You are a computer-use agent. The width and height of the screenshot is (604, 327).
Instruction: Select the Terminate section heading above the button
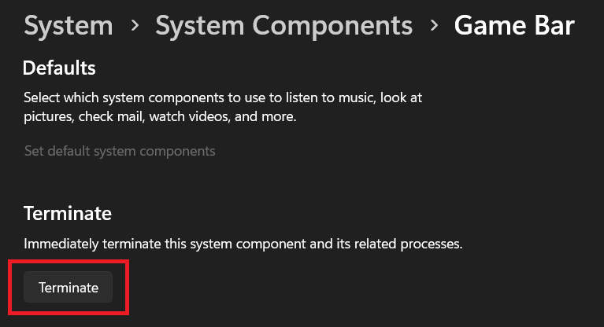tap(68, 213)
